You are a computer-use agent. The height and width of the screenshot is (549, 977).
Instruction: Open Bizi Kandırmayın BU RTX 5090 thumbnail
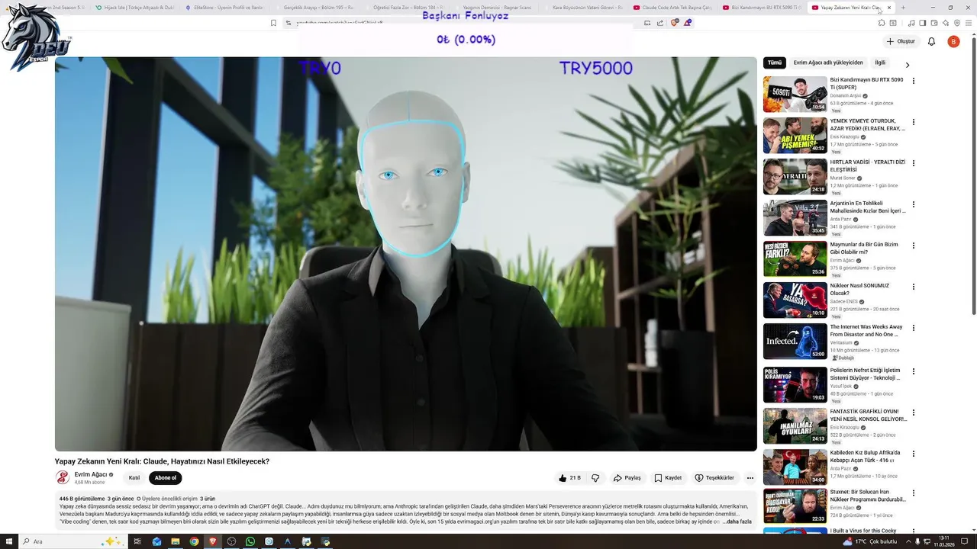[x=795, y=95]
